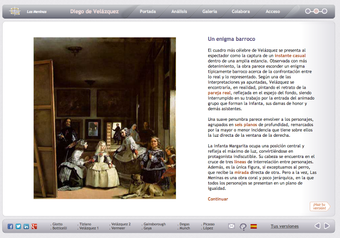This screenshot has height=238, width=340.
Task: Select Velázquez 2 in the artist list
Action: (121, 224)
